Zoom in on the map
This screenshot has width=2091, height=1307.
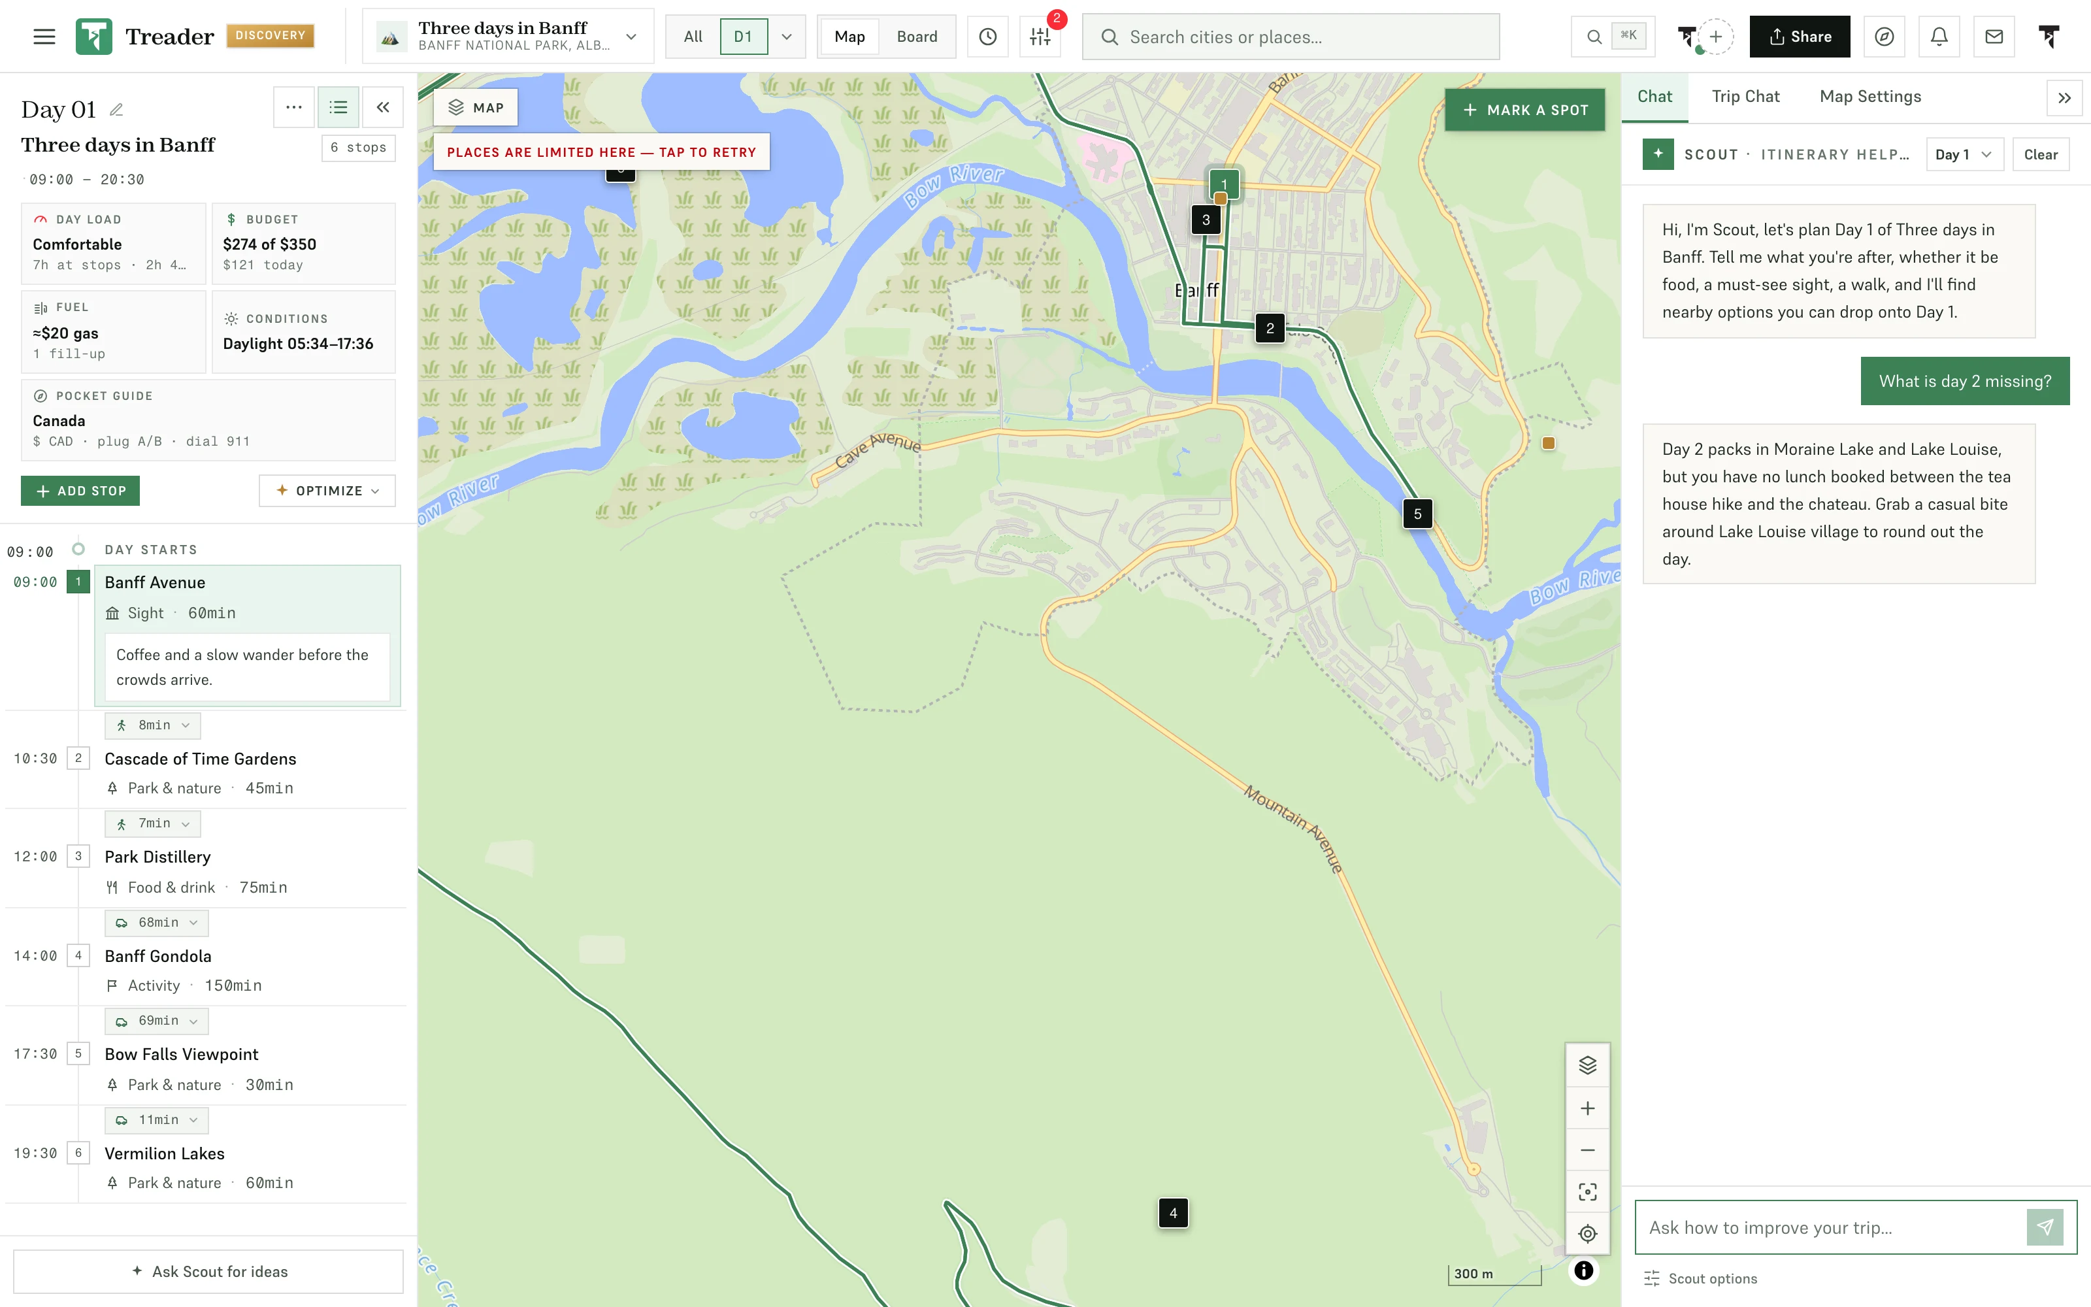coord(1587,1108)
